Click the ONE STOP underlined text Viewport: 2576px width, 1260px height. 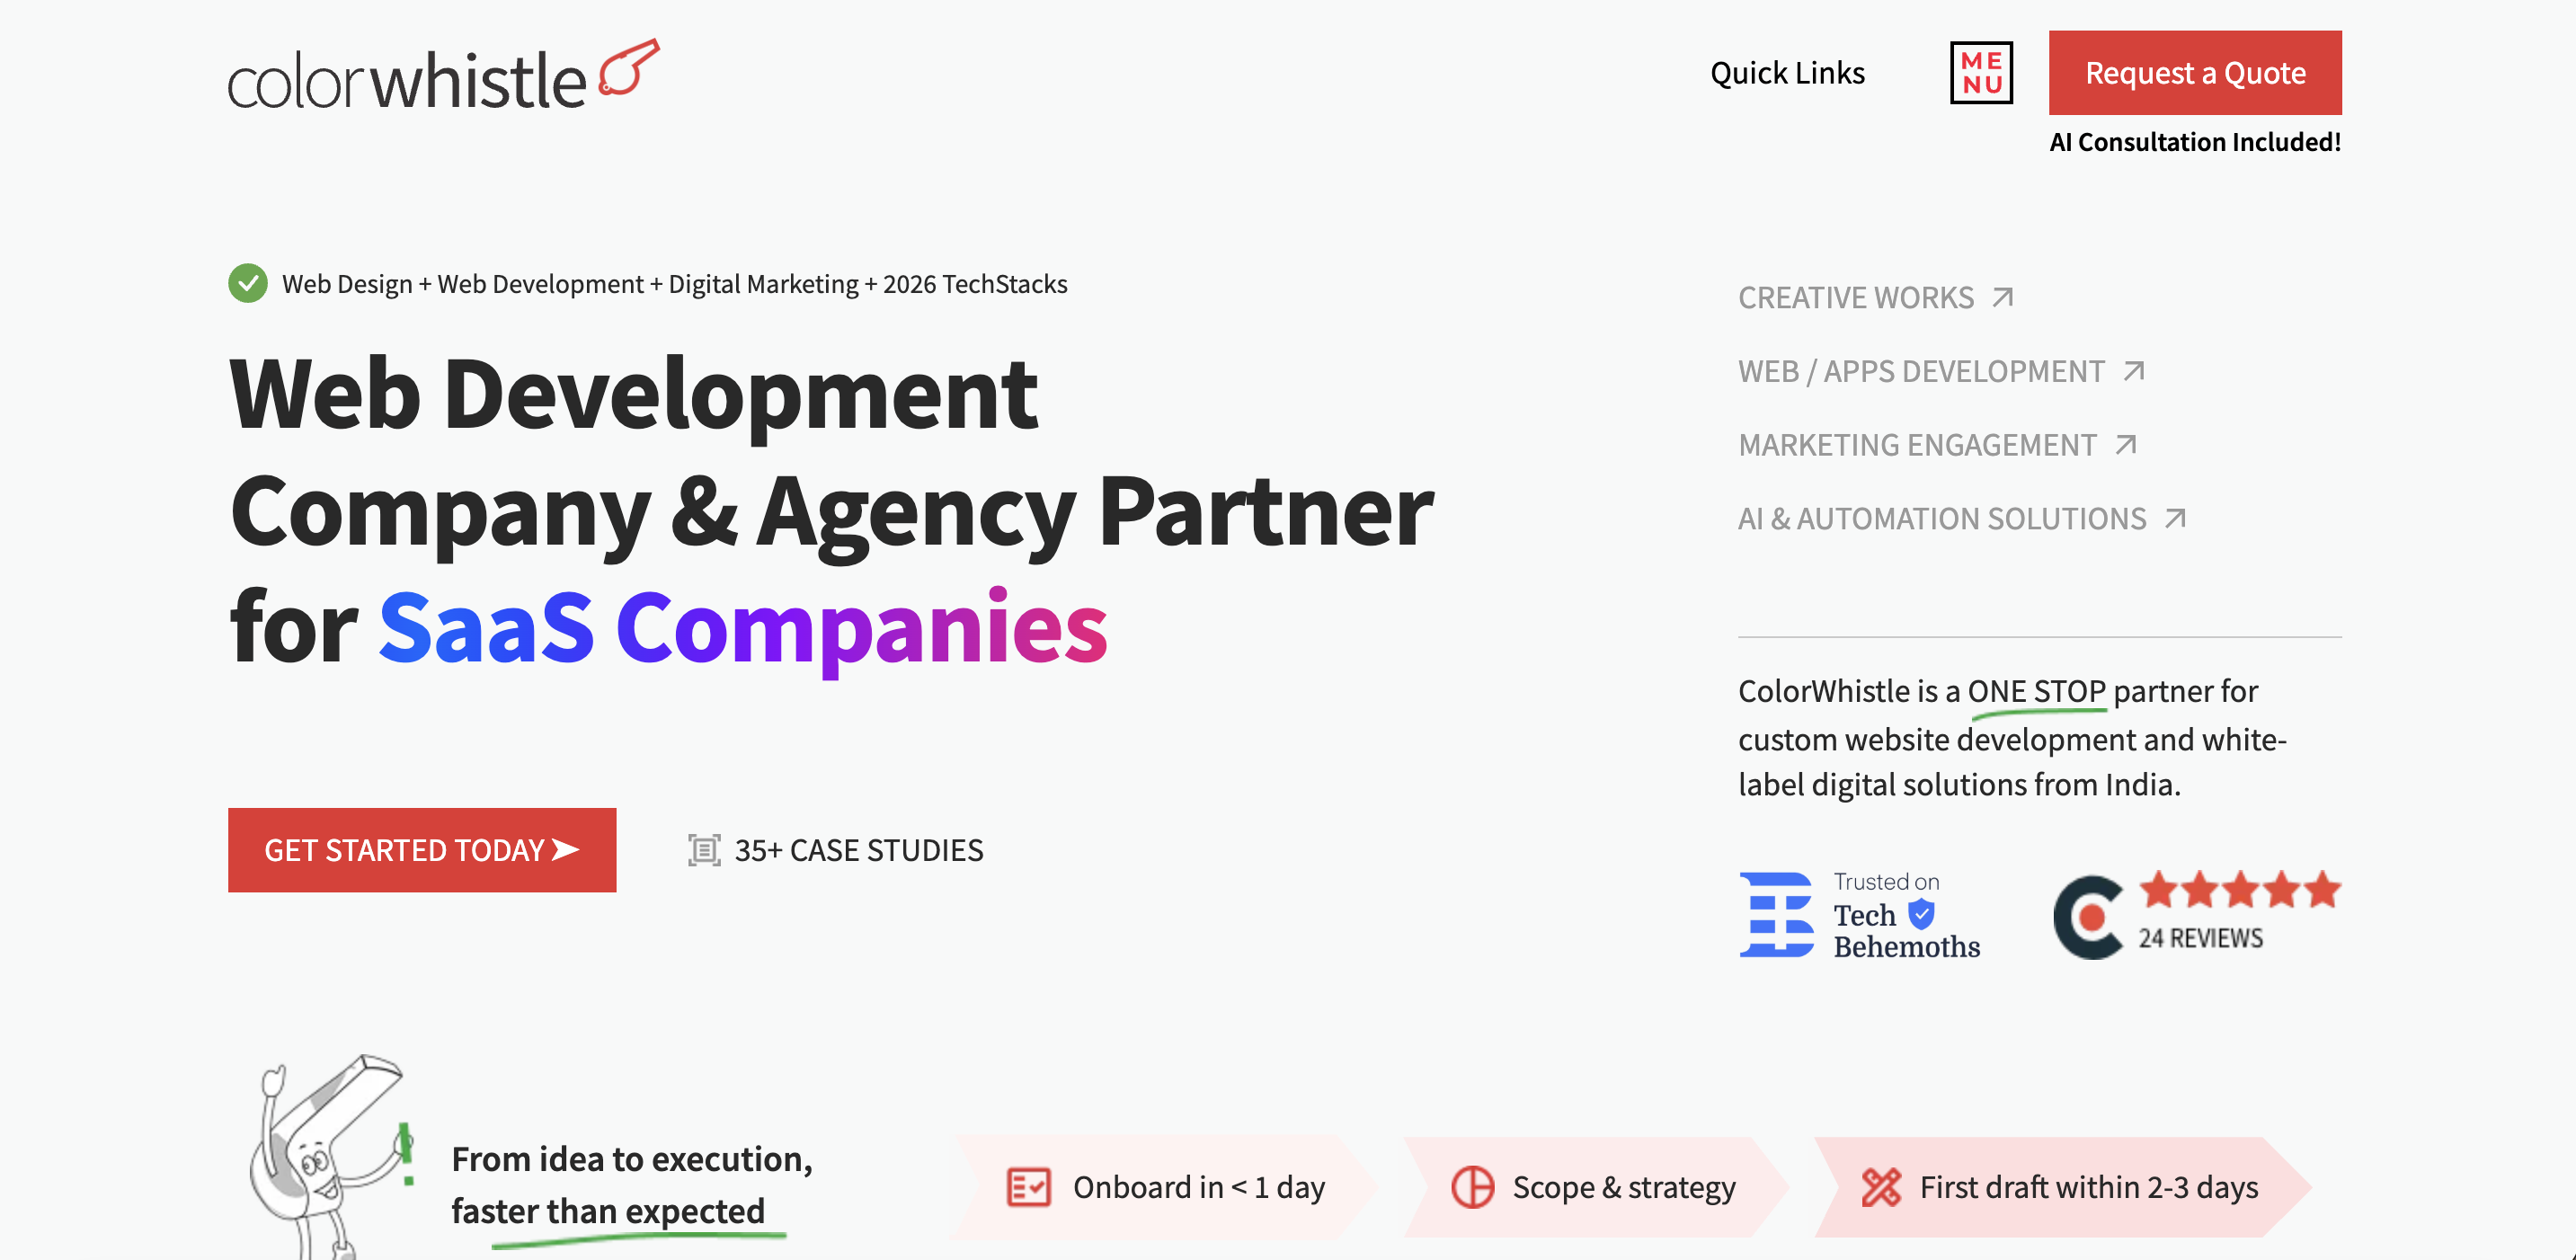coord(2037,691)
